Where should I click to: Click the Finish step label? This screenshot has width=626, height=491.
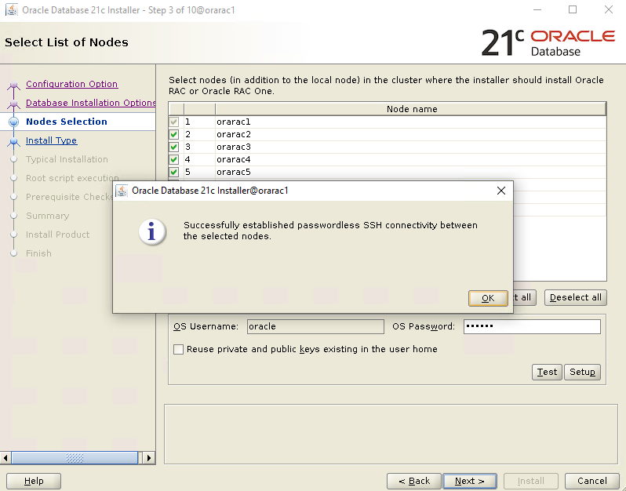coord(38,253)
